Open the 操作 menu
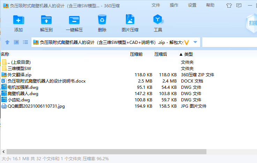The width and height of the screenshot is (257, 163). (174, 5)
